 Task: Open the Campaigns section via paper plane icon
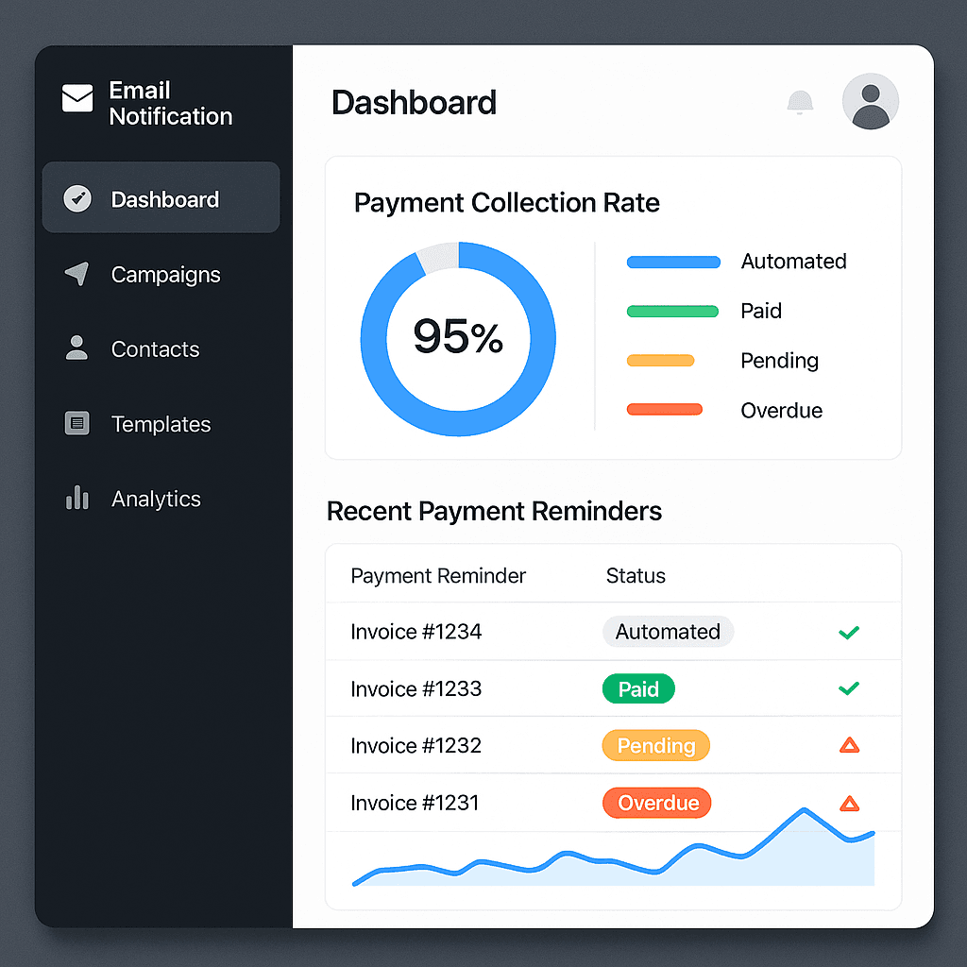[76, 274]
